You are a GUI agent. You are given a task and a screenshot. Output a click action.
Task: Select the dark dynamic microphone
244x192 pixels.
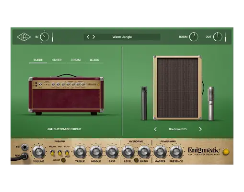tap(144, 103)
